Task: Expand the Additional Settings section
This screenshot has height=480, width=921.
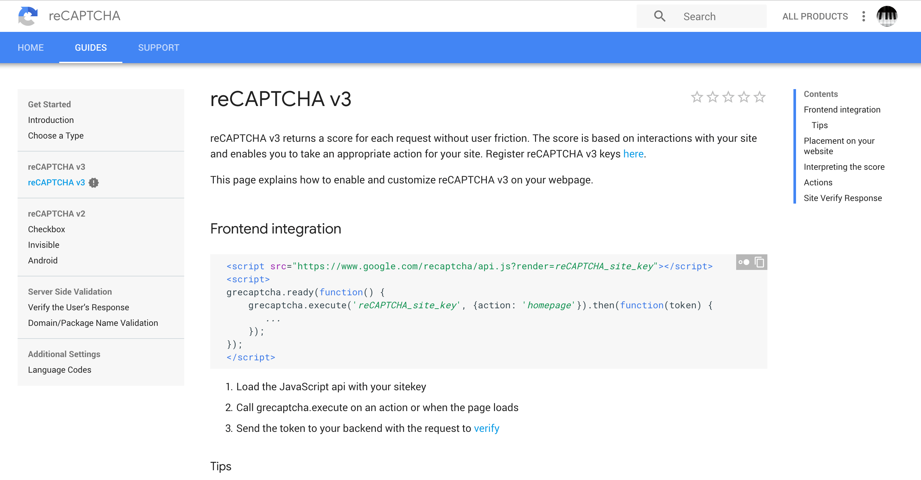Action: tap(64, 353)
